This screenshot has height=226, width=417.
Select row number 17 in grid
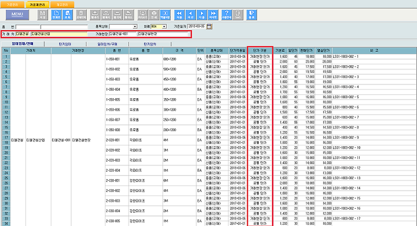pyautogui.click(x=6, y=138)
